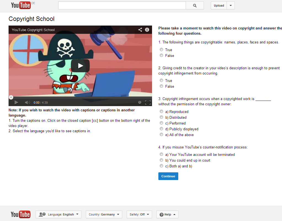This screenshot has height=221, width=282.
Task: Choose option b) Distributed
Action: (x=161, y=117)
